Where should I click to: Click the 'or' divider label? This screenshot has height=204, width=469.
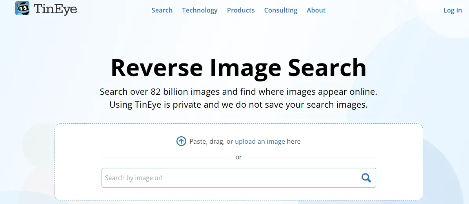pos(238,157)
